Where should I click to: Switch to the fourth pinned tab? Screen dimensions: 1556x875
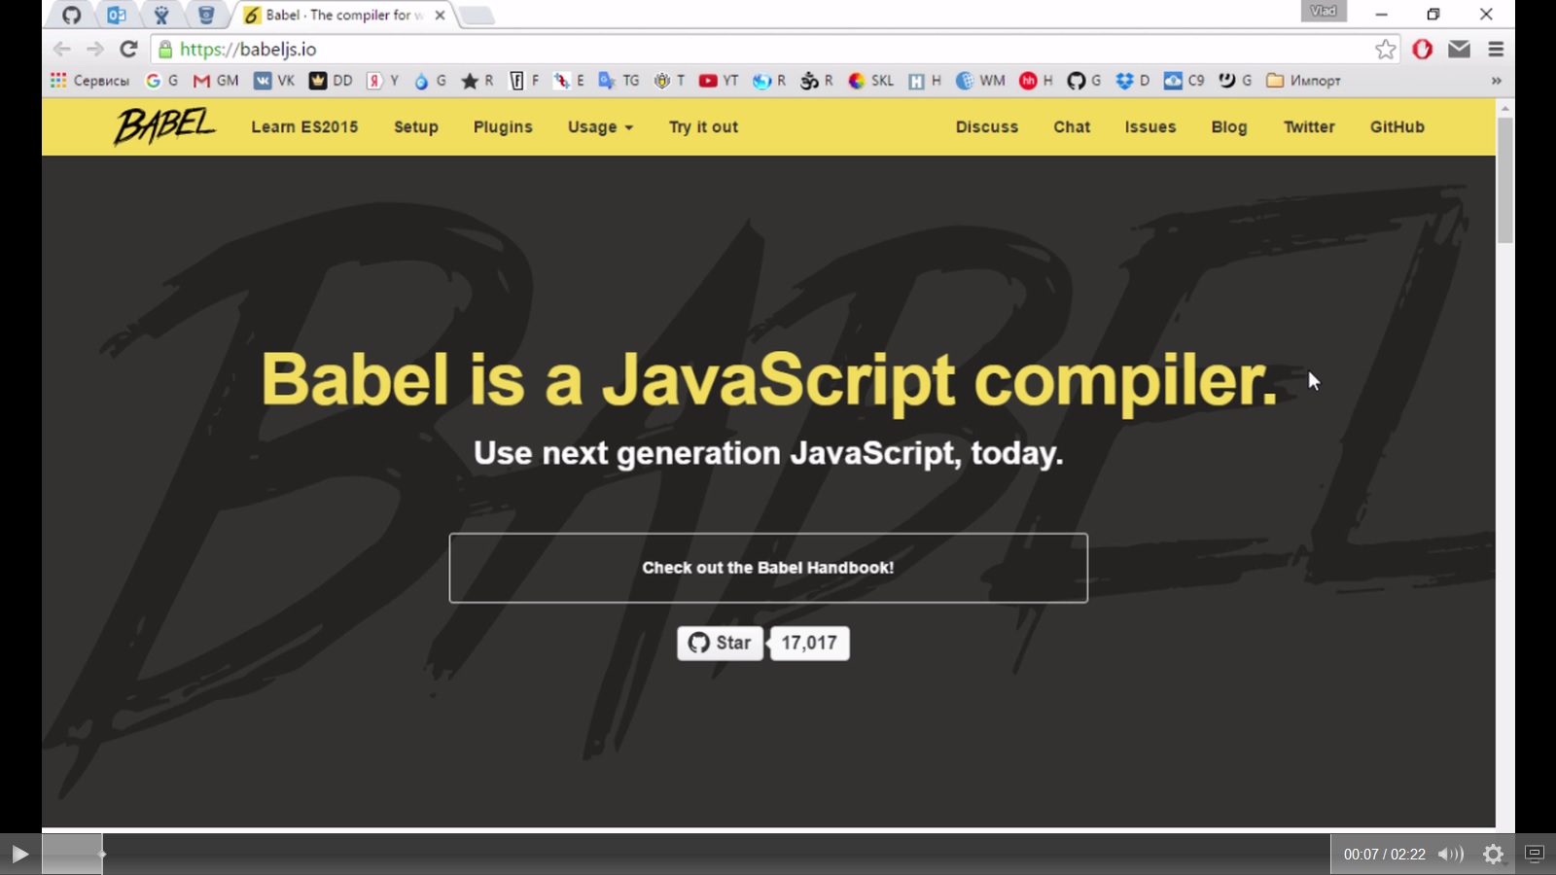(x=206, y=15)
